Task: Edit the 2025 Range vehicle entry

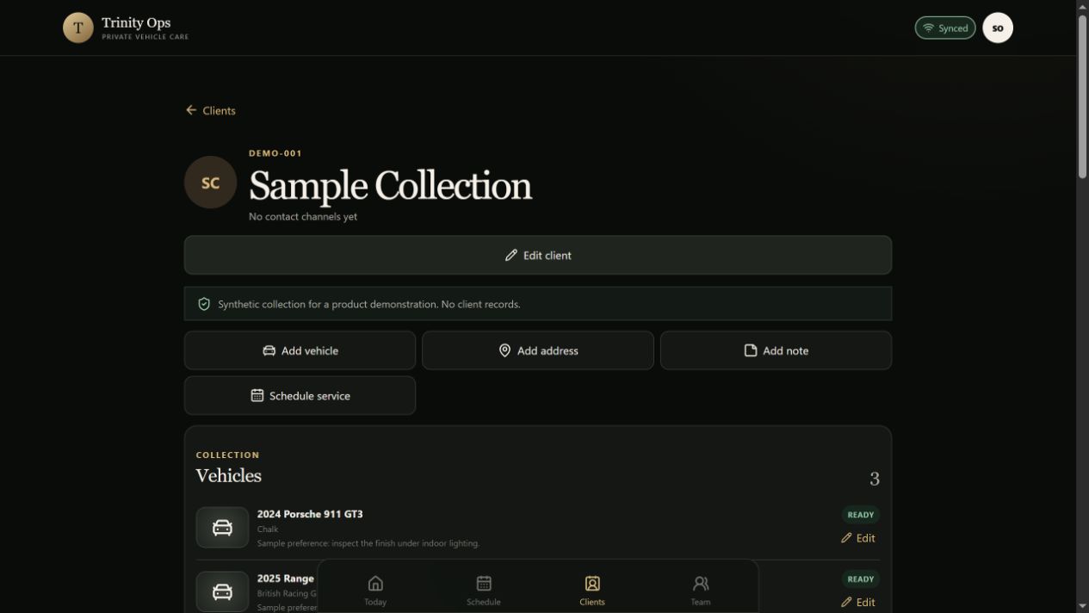Action: (x=858, y=602)
